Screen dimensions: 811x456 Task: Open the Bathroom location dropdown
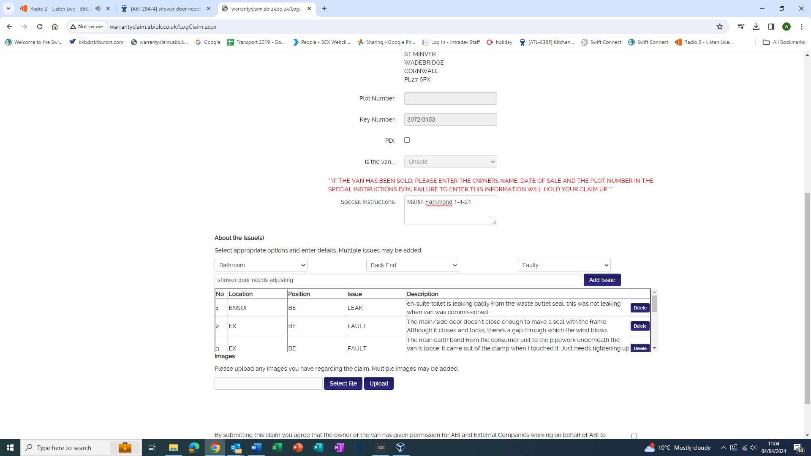[x=261, y=265]
